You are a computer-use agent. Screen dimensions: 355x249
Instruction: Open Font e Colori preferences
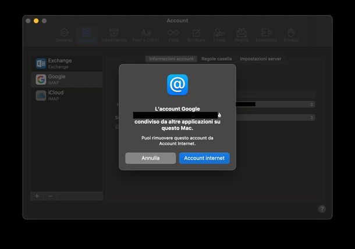coord(146,35)
